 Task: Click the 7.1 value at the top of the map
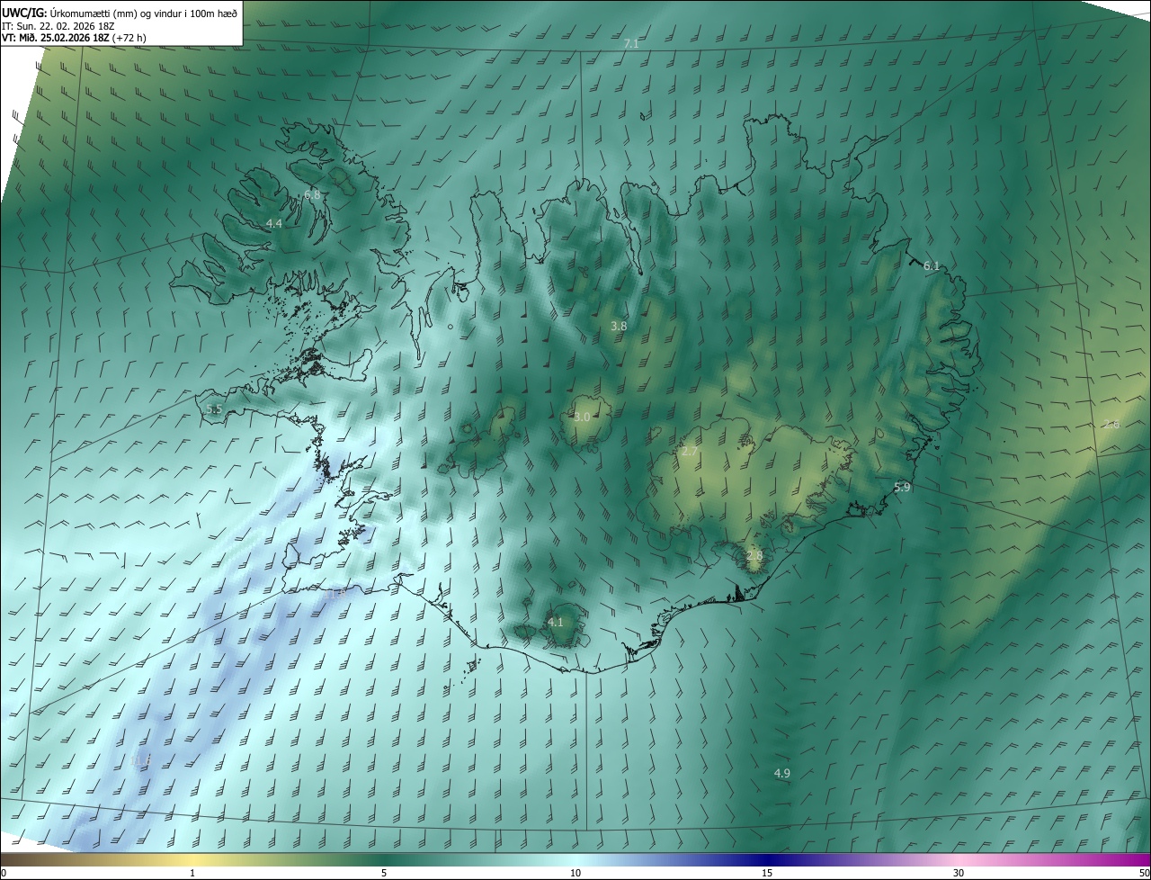631,43
